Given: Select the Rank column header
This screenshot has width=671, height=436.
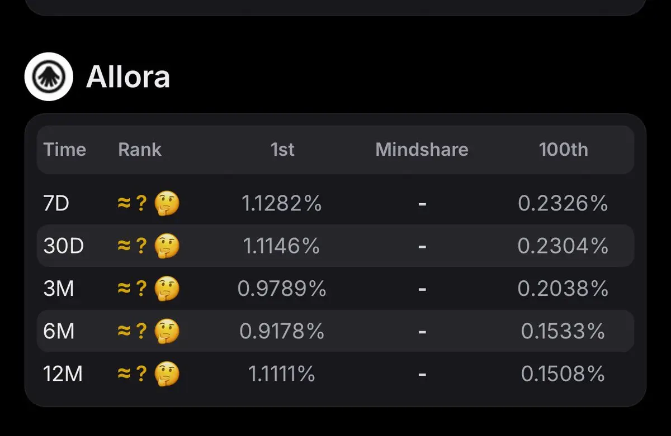Looking at the screenshot, I should (140, 150).
